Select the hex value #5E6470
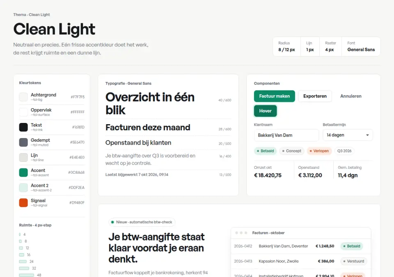 click(x=78, y=142)
